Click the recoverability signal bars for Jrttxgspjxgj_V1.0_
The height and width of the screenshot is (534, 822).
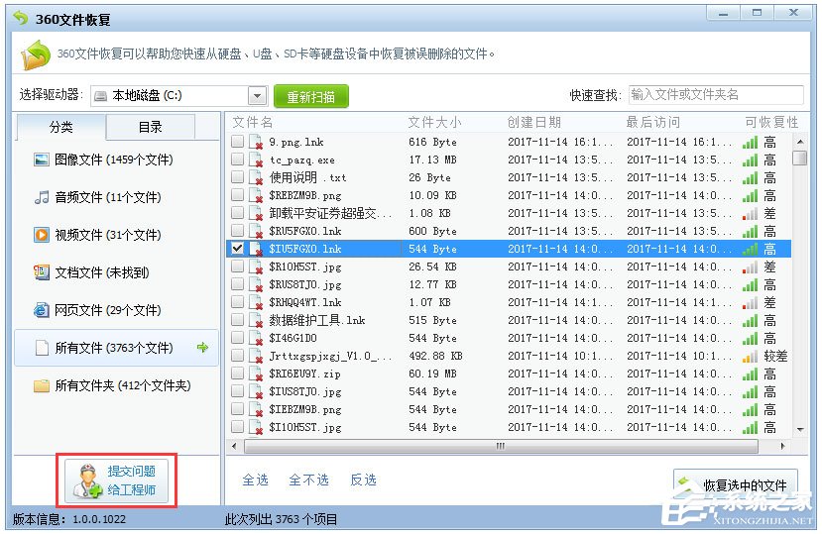click(751, 357)
